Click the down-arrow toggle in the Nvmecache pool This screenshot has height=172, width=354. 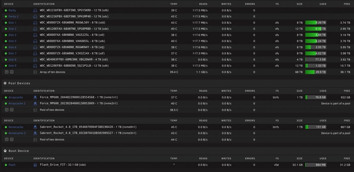(x=6, y=139)
